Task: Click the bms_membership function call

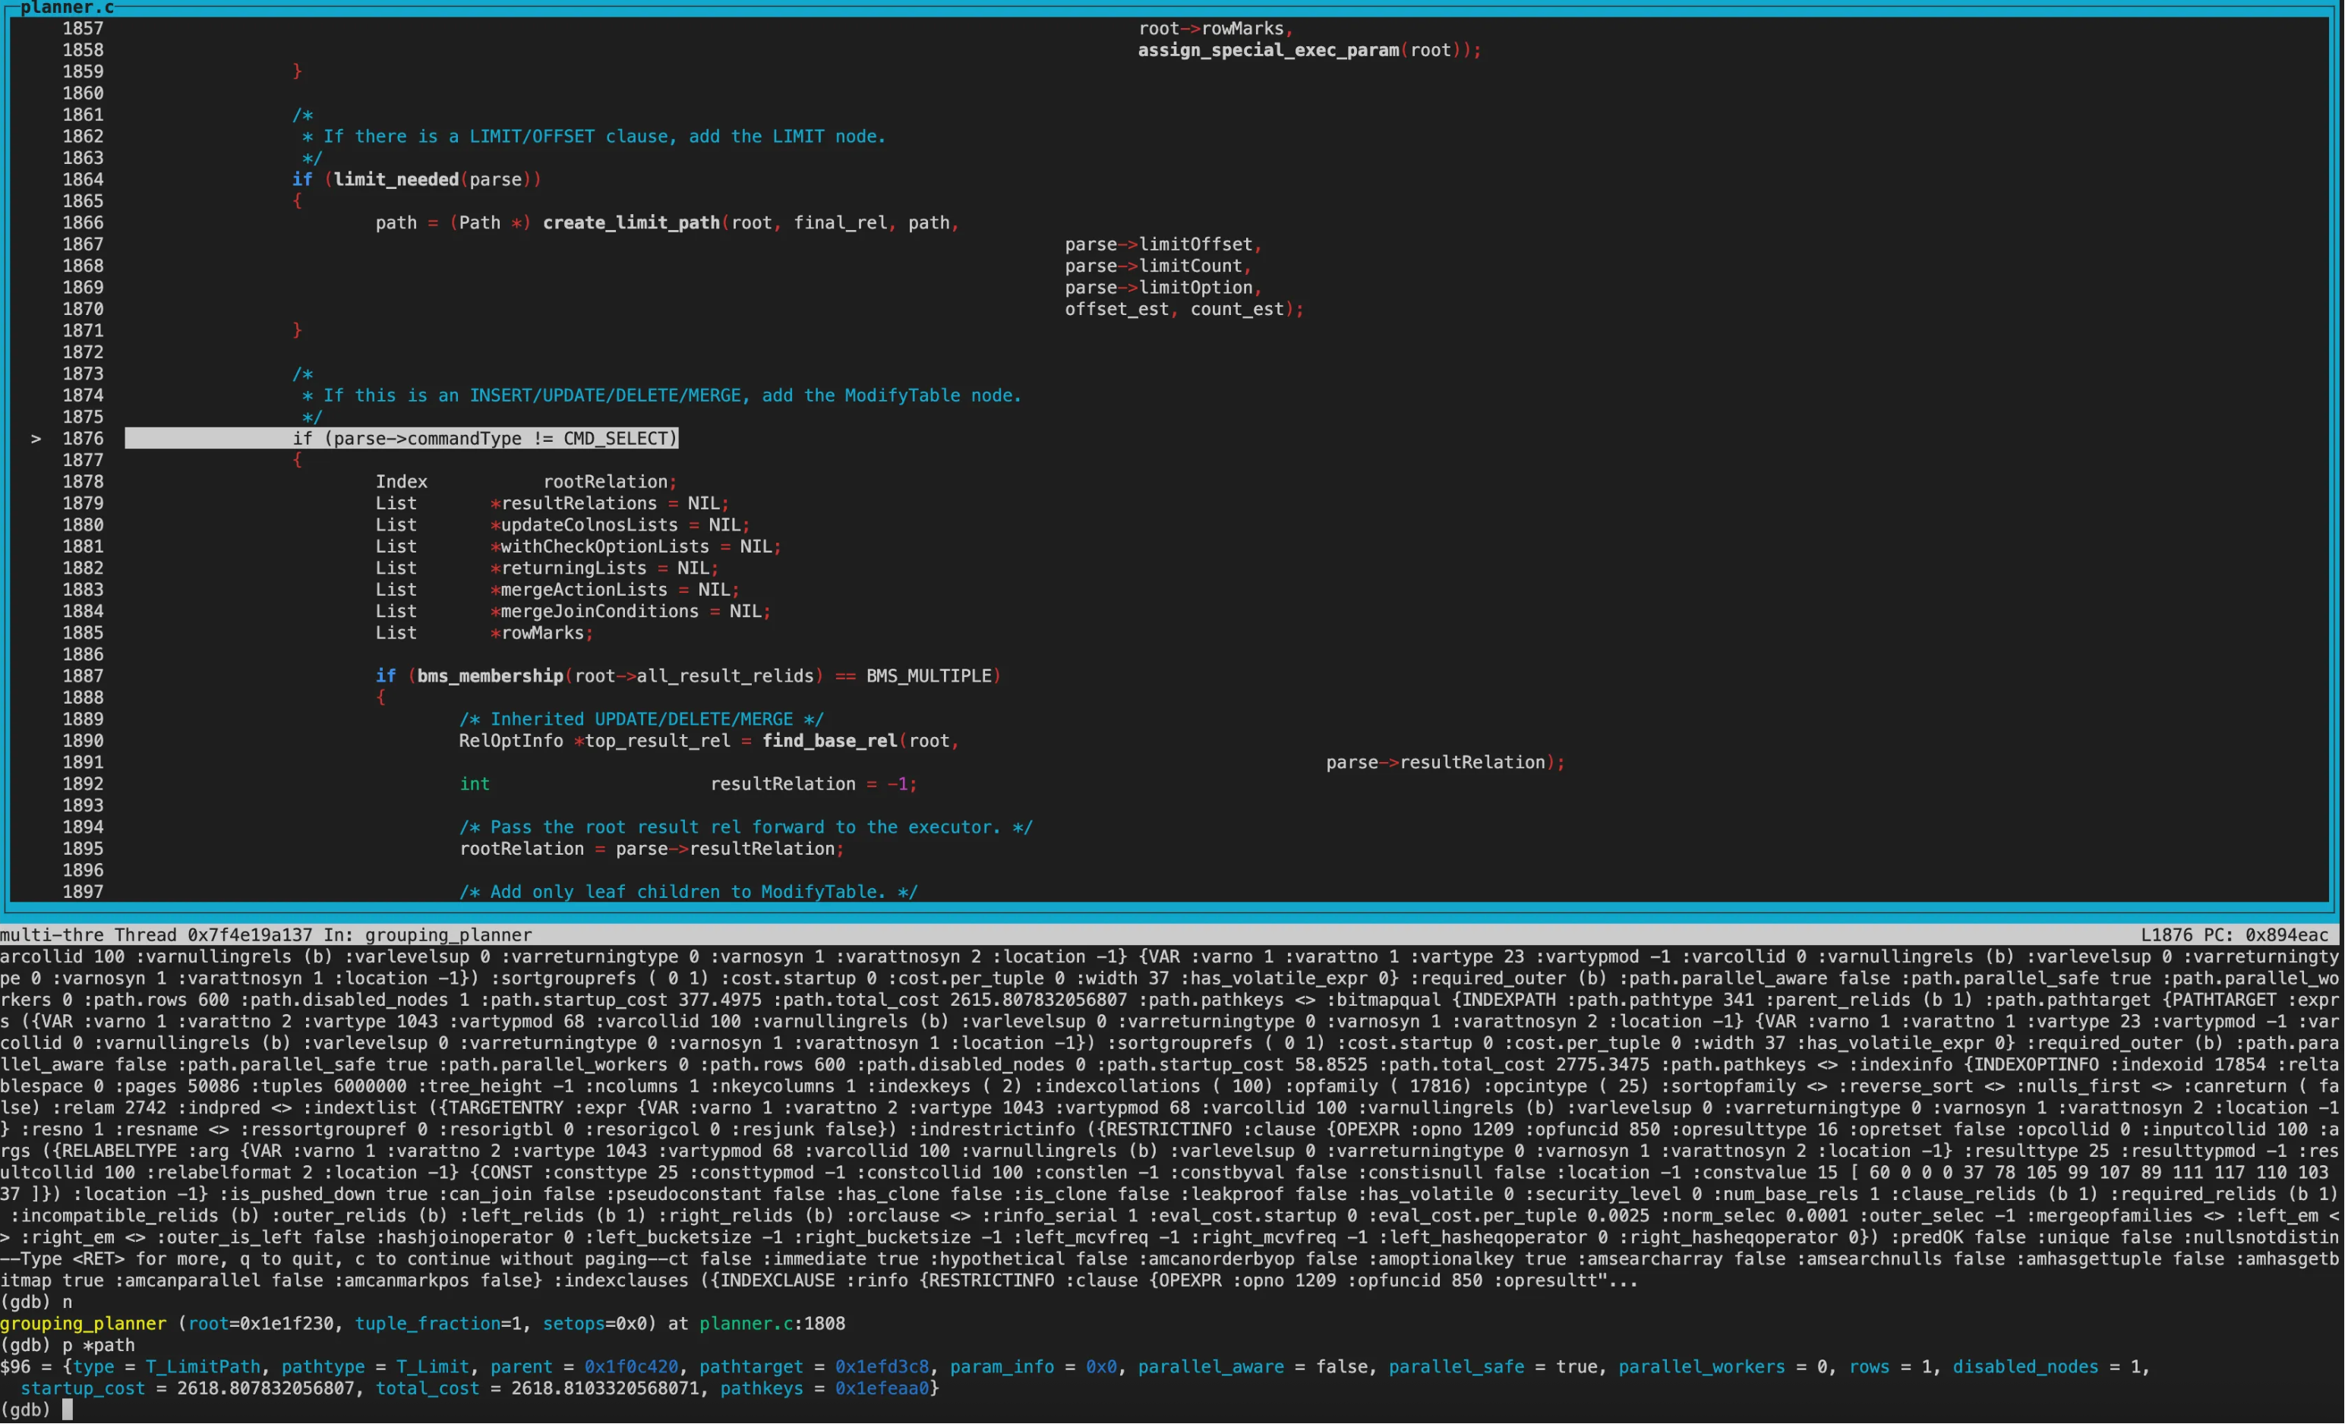Action: tap(490, 676)
